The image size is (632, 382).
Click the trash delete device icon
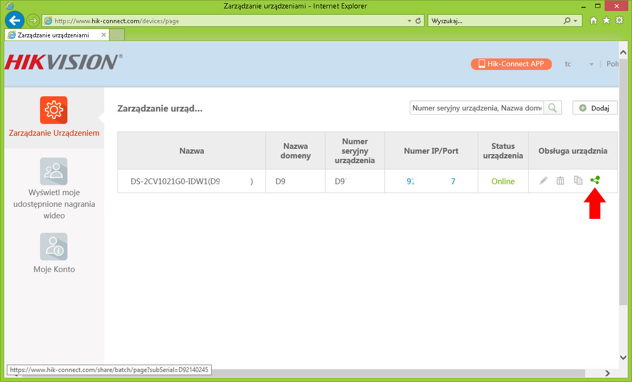coord(560,180)
